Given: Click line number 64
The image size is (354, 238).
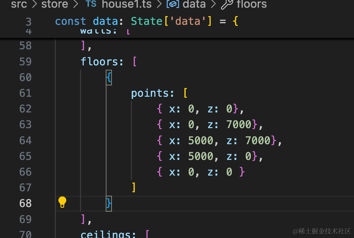Looking at the screenshot, I should (25, 141).
